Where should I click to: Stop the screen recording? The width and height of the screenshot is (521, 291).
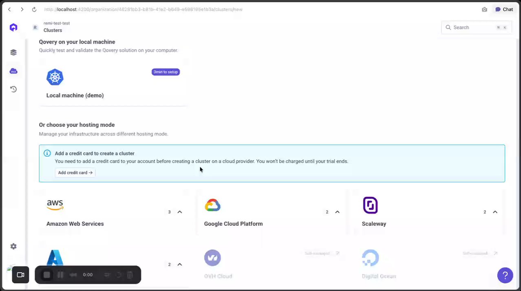coord(47,275)
